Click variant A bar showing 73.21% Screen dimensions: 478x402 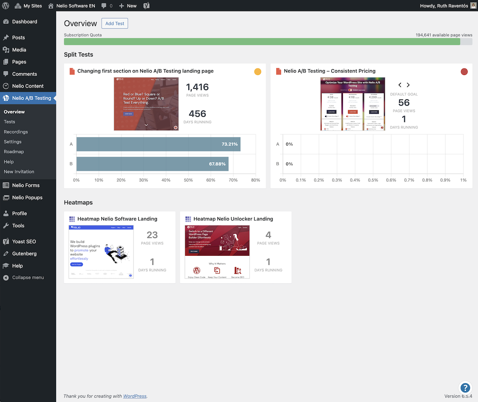tap(159, 144)
